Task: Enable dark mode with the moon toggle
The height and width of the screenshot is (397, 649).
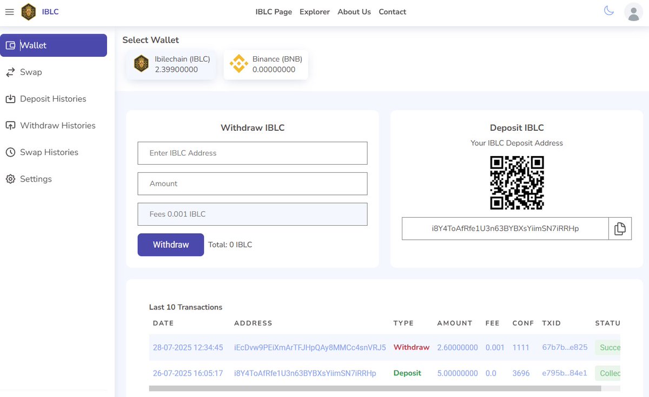Action: pos(608,11)
